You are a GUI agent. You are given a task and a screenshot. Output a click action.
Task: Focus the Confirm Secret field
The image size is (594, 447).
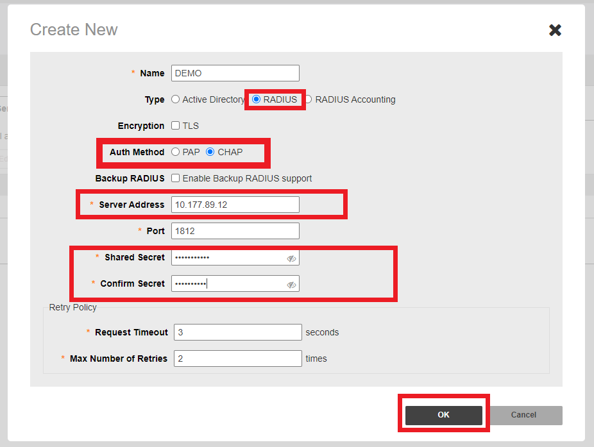pyautogui.click(x=228, y=283)
